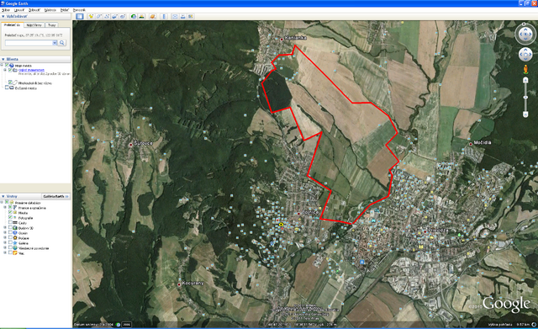Toggle the sidebar visibility toolbar icon
Viewport: 538px width, 329px height.
click(x=80, y=17)
